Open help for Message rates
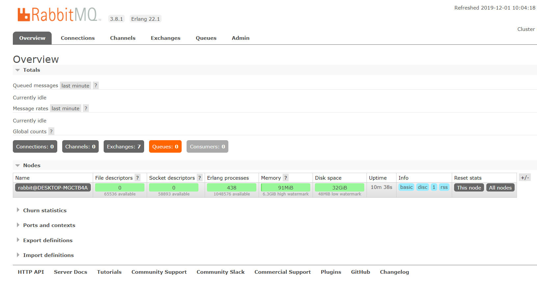 pos(86,109)
